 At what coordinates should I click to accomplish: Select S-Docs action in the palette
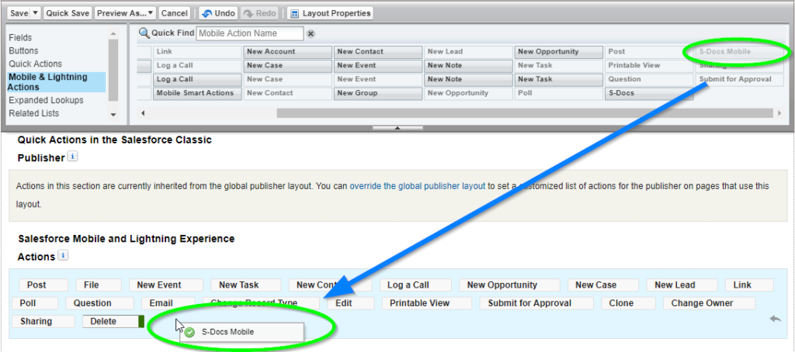click(649, 93)
